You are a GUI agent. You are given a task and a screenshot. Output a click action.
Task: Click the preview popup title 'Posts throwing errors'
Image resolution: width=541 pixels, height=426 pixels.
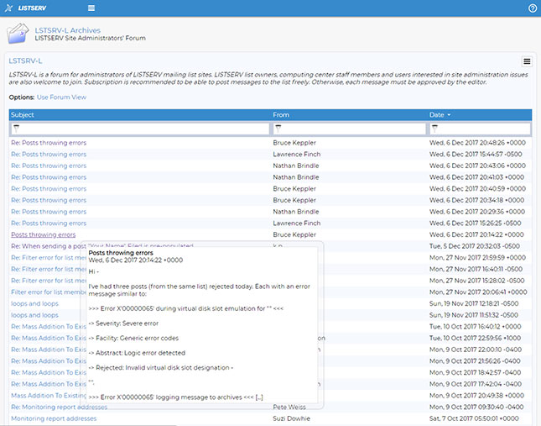click(121, 253)
